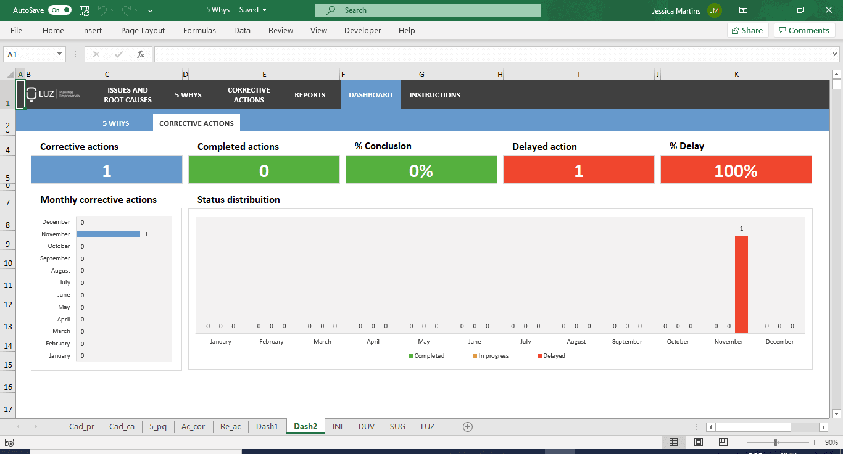Click the LUZ logo in header
Viewport: 843px width, 454px height.
[53, 94]
